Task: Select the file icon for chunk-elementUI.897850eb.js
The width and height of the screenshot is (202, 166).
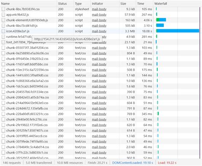Action: (x=3, y=20)
